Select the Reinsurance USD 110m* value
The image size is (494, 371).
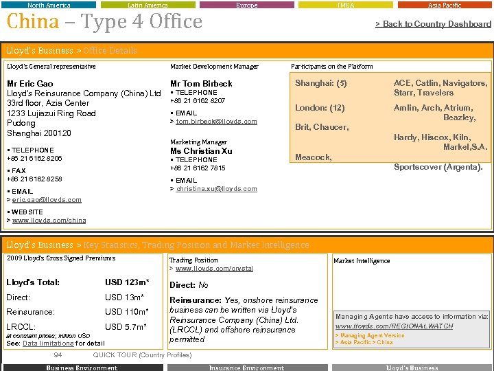click(x=127, y=312)
